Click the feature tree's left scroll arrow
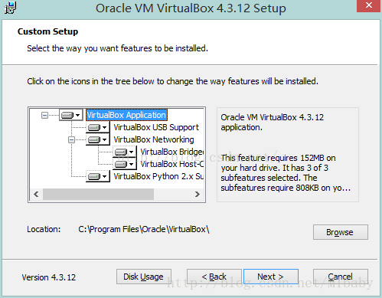The width and height of the screenshot is (382, 298). pos(36,195)
